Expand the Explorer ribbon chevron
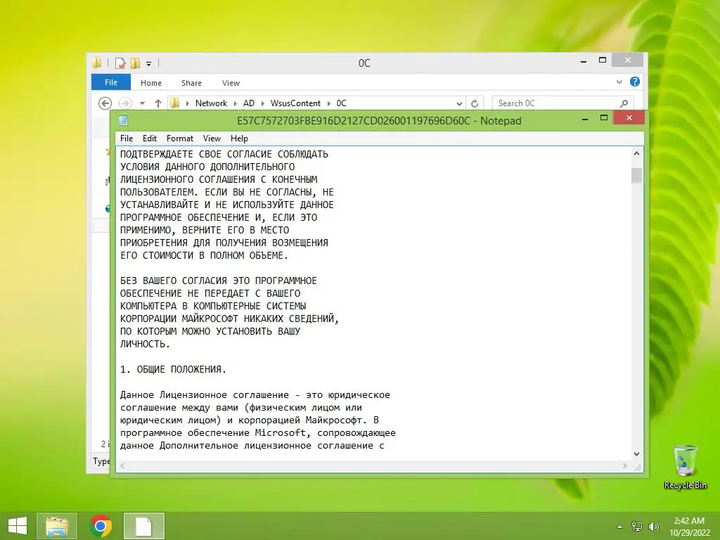Screen dimensions: 720x540 click(619, 82)
